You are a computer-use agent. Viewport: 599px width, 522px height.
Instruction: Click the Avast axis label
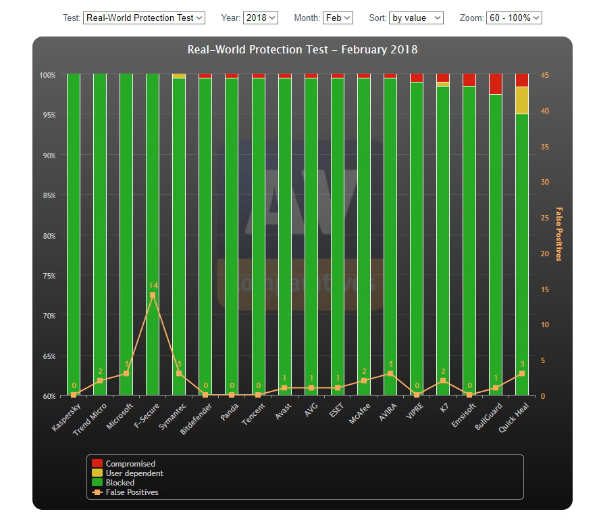pyautogui.click(x=284, y=412)
